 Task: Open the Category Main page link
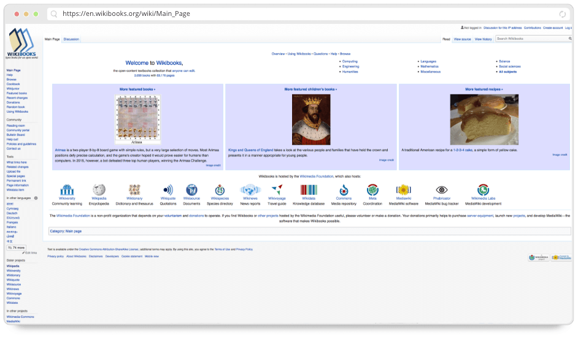point(74,232)
